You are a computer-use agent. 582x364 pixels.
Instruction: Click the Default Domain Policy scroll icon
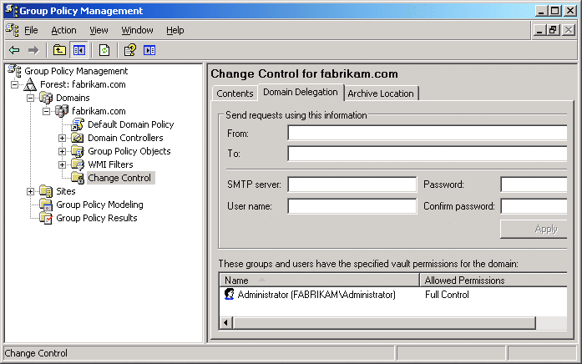tap(78, 124)
